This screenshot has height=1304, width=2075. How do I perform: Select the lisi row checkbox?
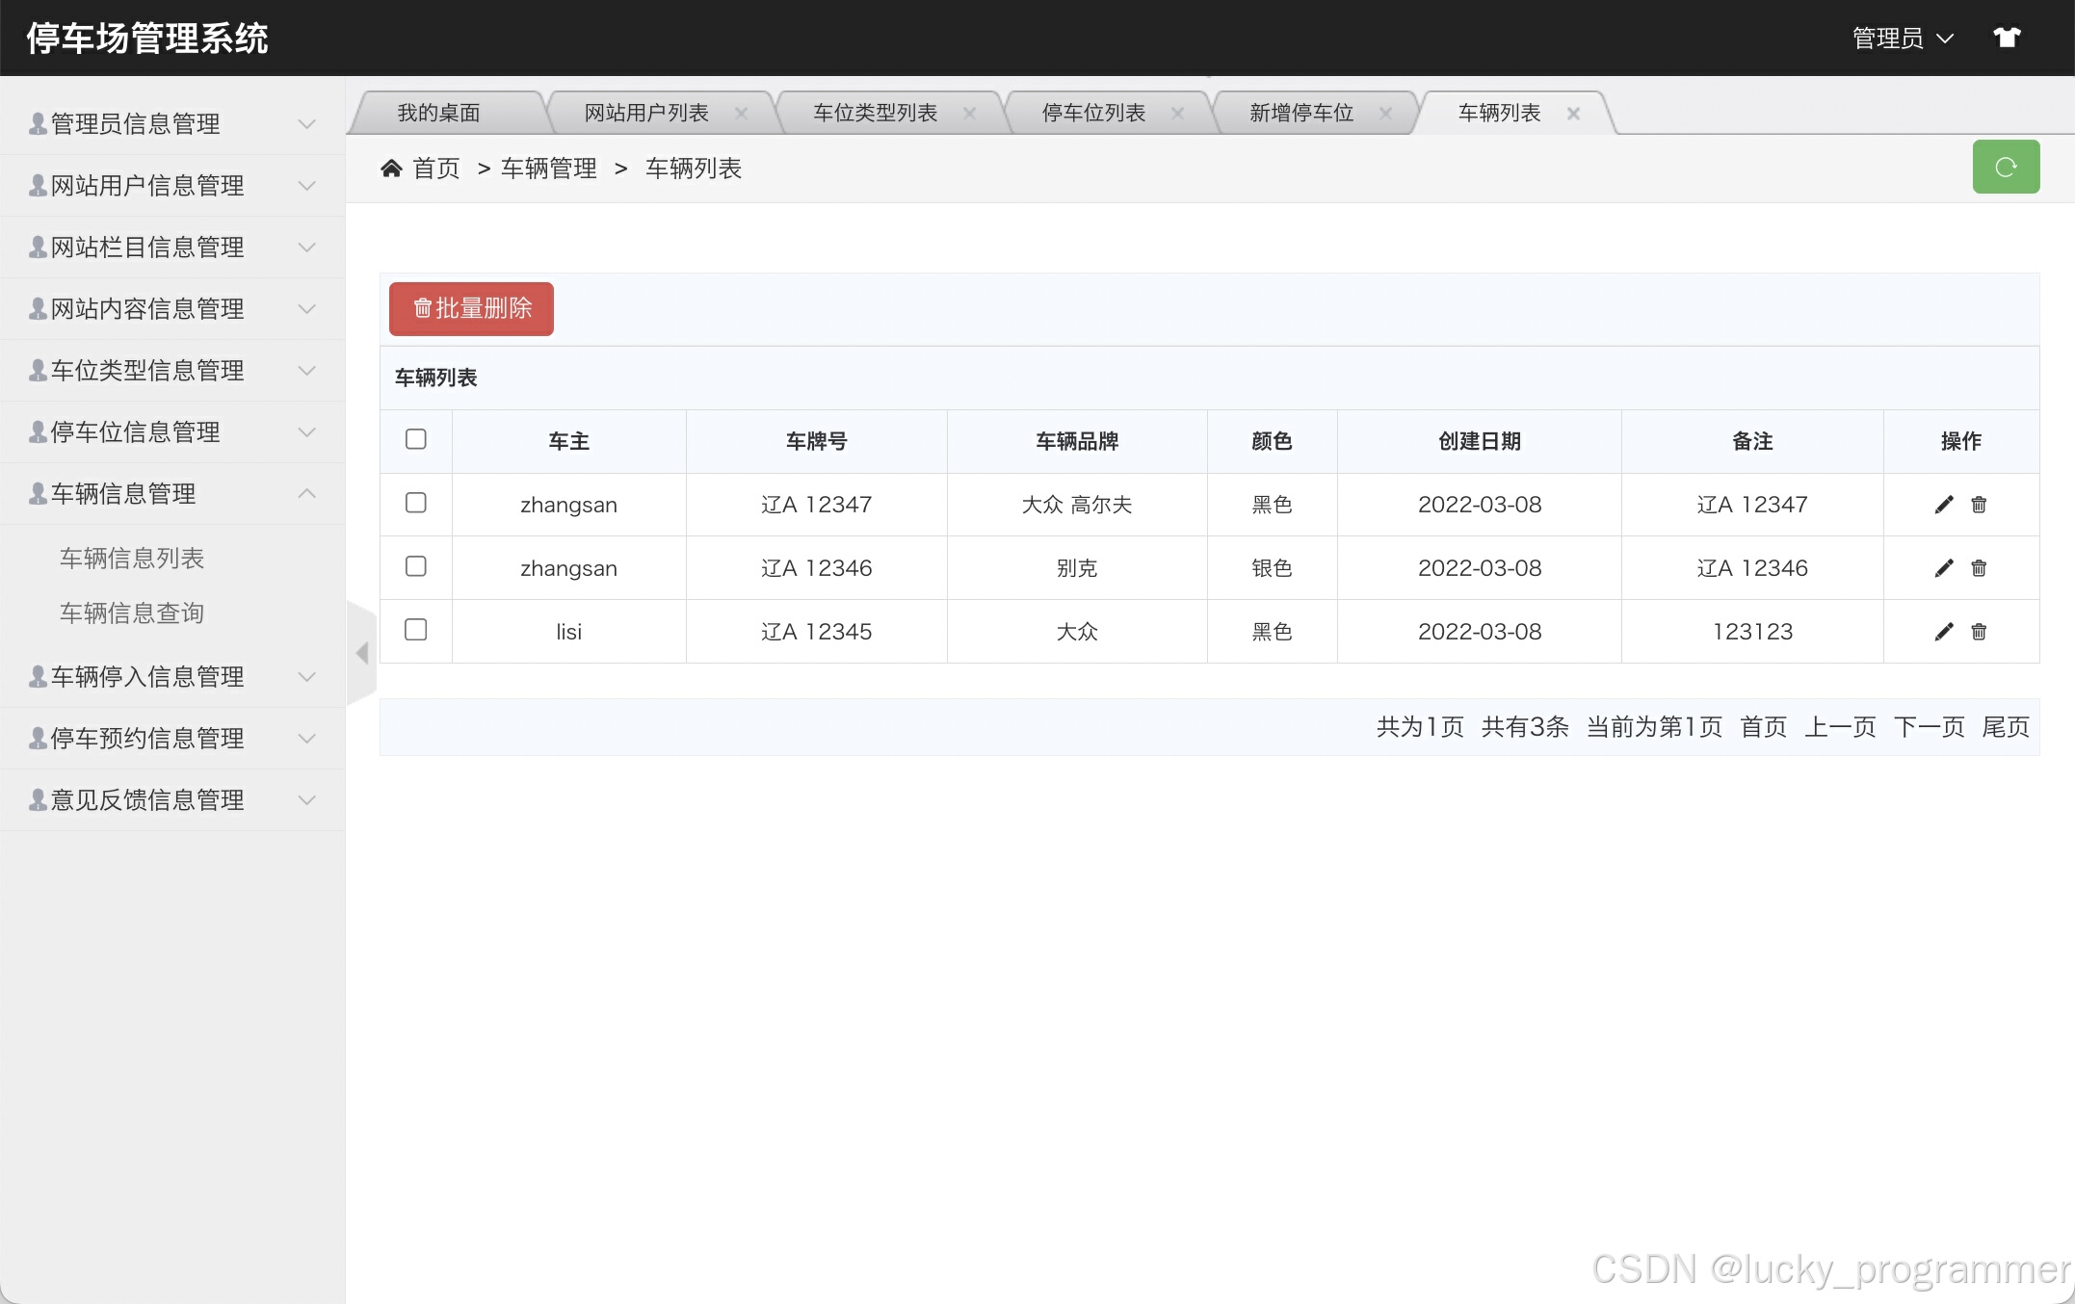pyautogui.click(x=416, y=630)
